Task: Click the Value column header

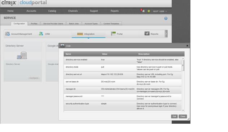Action: pyautogui.click(x=104, y=54)
